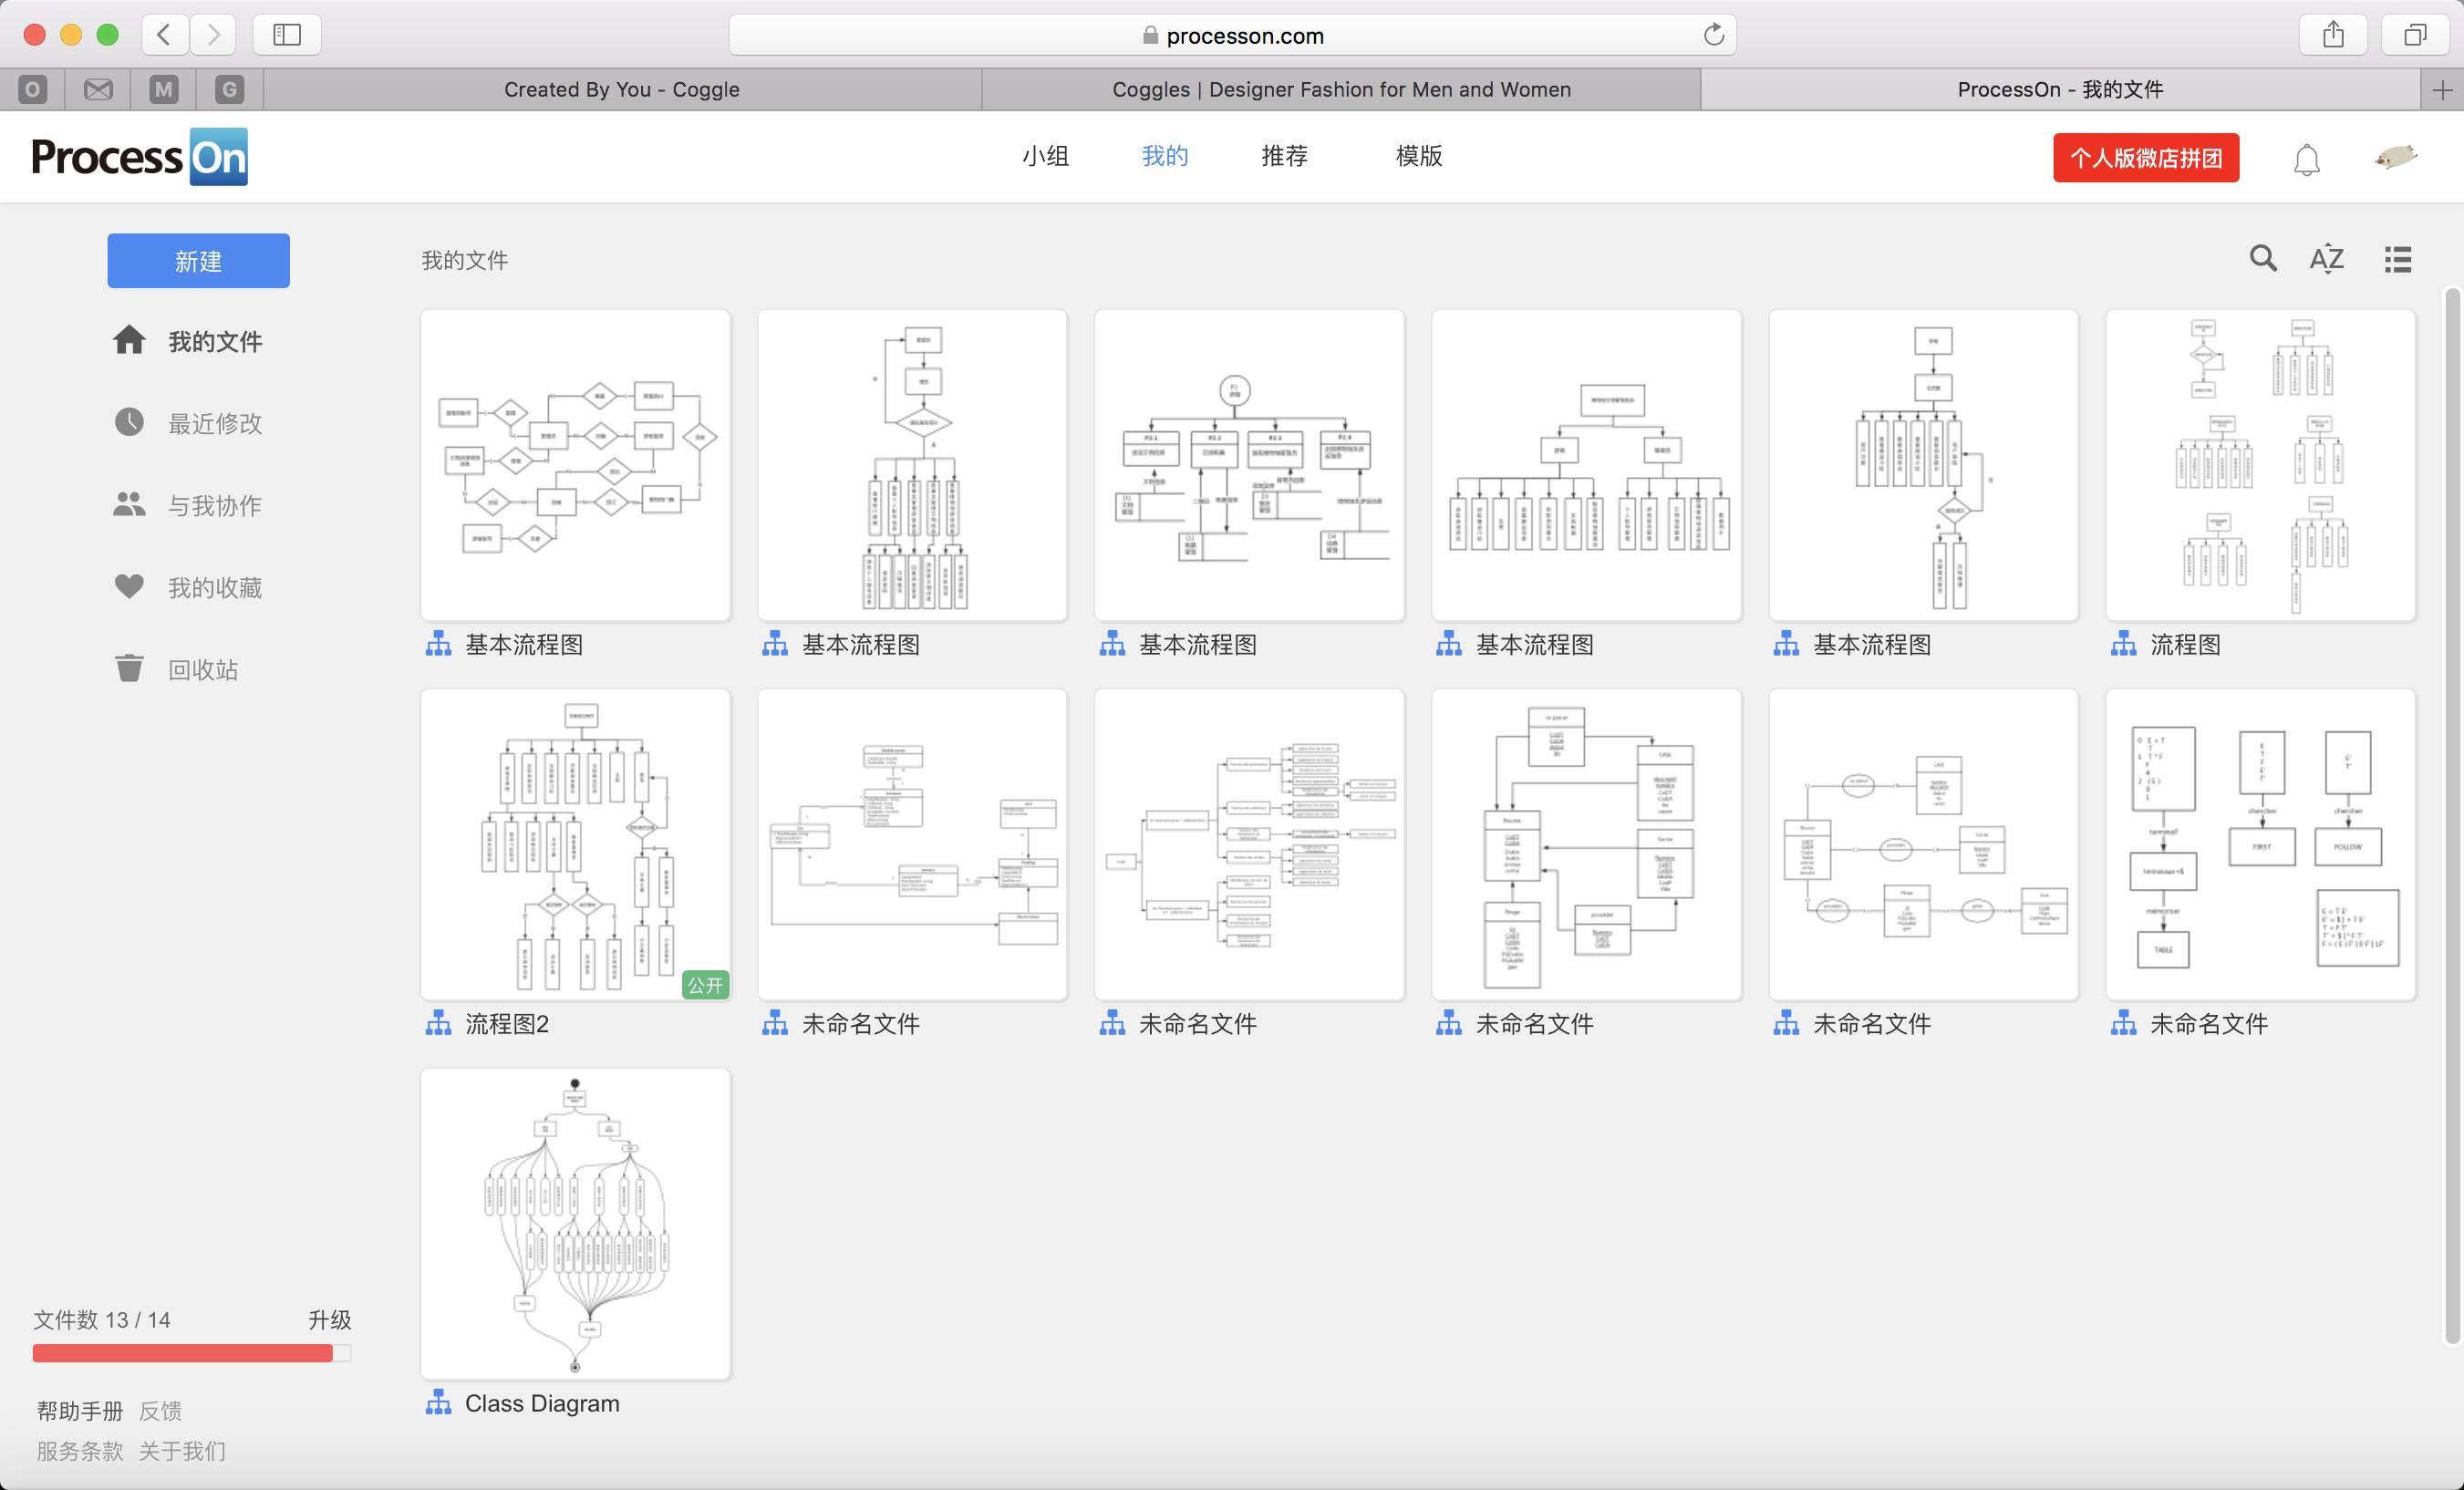Open the Class Diagram thumbnail
2464x1490 pixels.
pos(575,1223)
